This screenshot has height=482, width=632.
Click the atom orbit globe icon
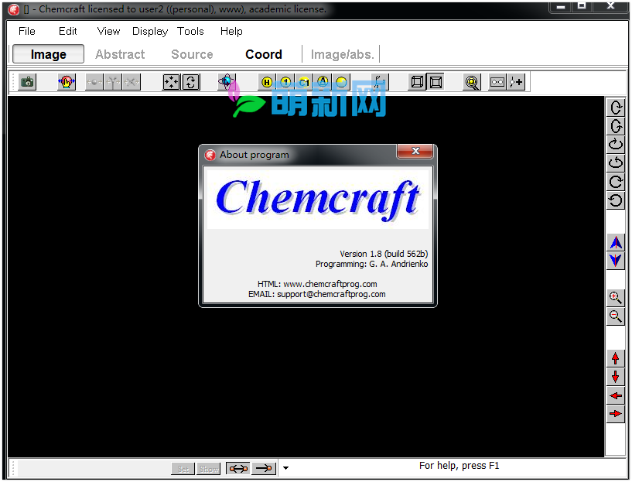(227, 82)
